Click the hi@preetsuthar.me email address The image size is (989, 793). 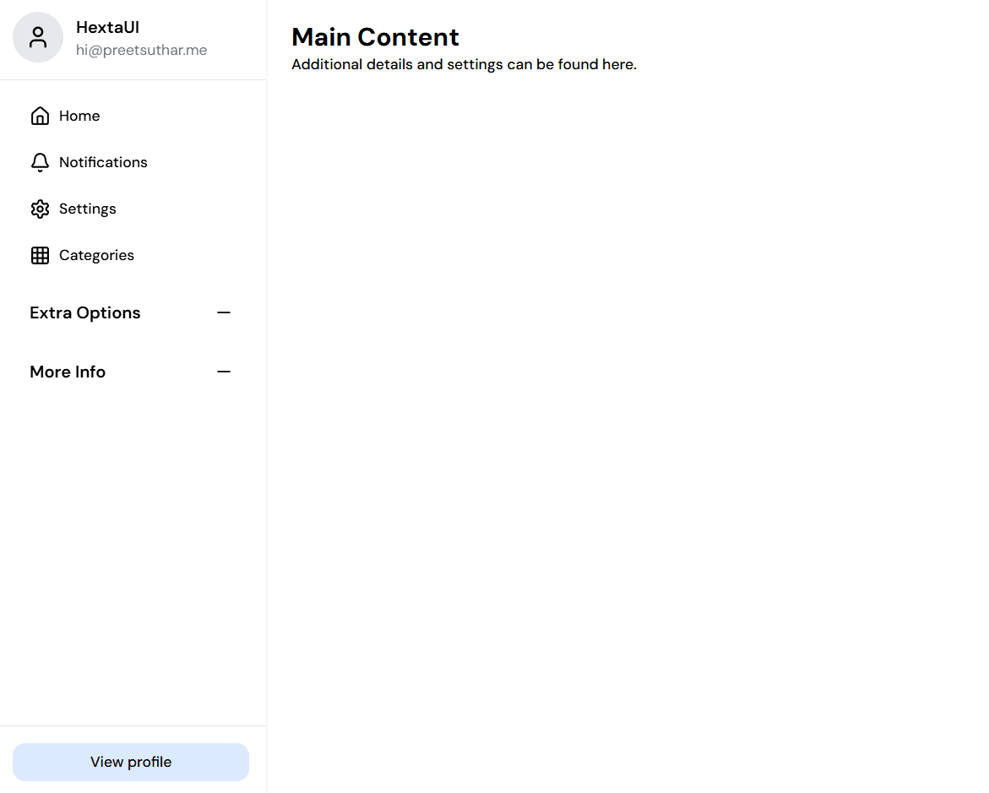141,50
